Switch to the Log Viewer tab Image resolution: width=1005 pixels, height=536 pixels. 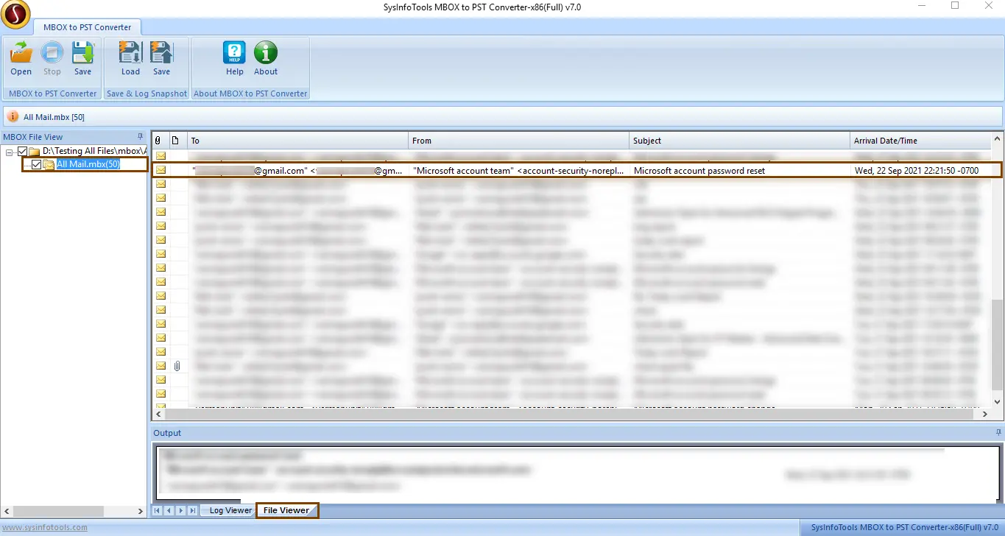click(230, 510)
